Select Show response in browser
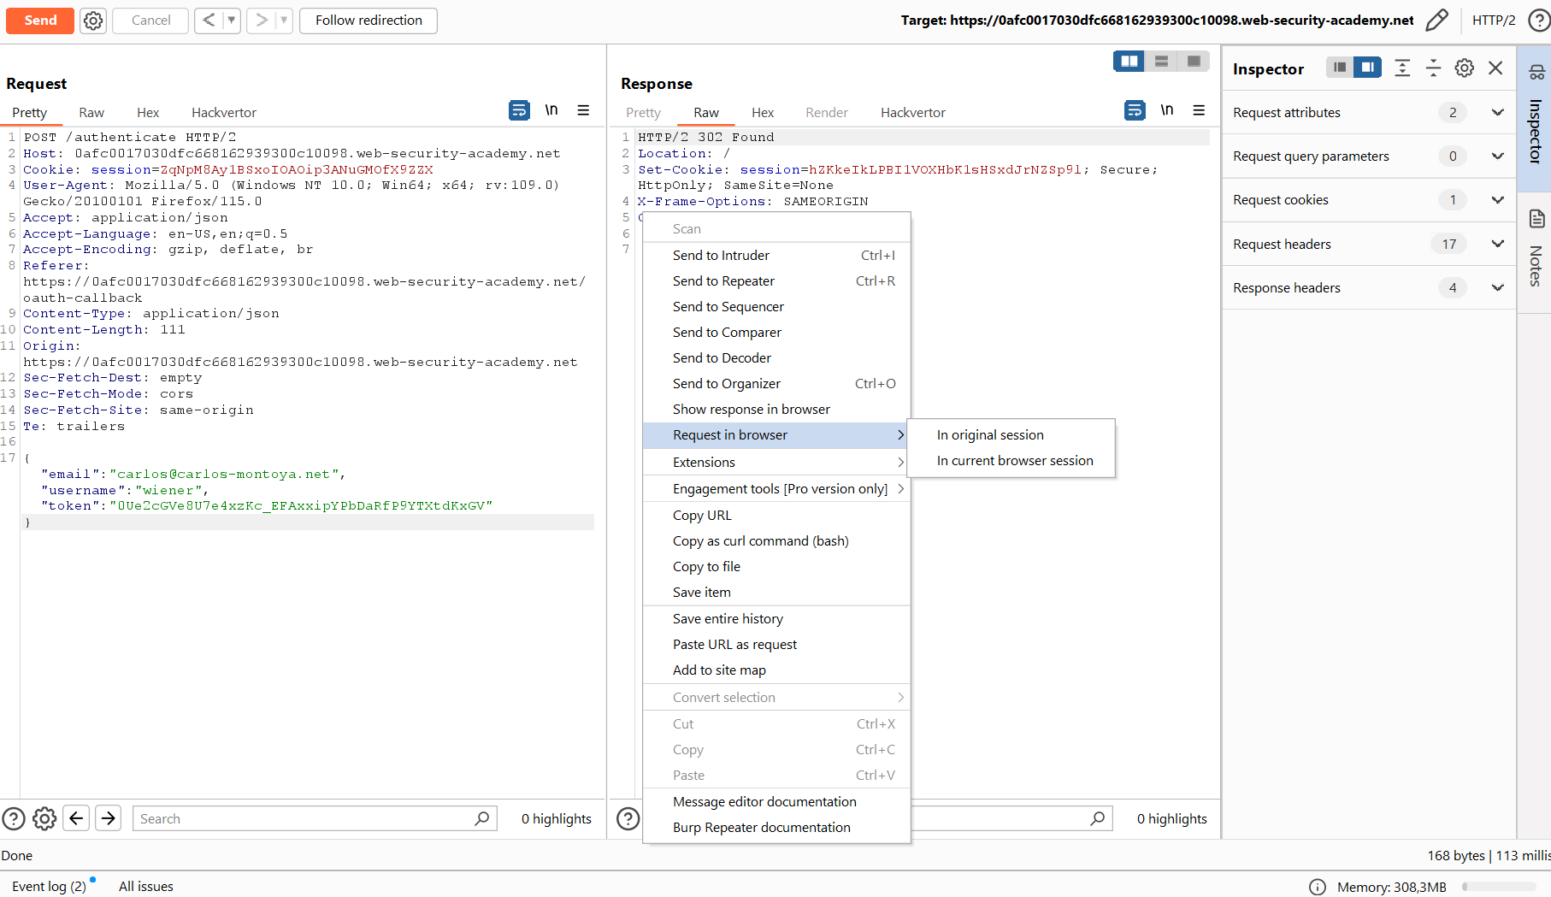This screenshot has height=897, width=1551. pyautogui.click(x=776, y=410)
